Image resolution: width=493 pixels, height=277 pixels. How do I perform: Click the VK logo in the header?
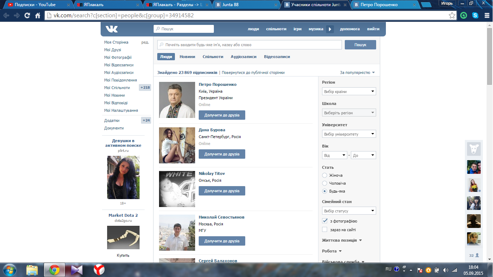[x=111, y=29]
